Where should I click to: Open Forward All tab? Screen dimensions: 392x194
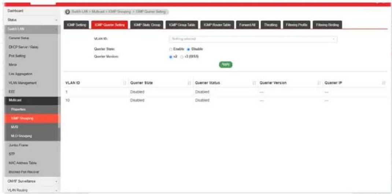coord(247,25)
